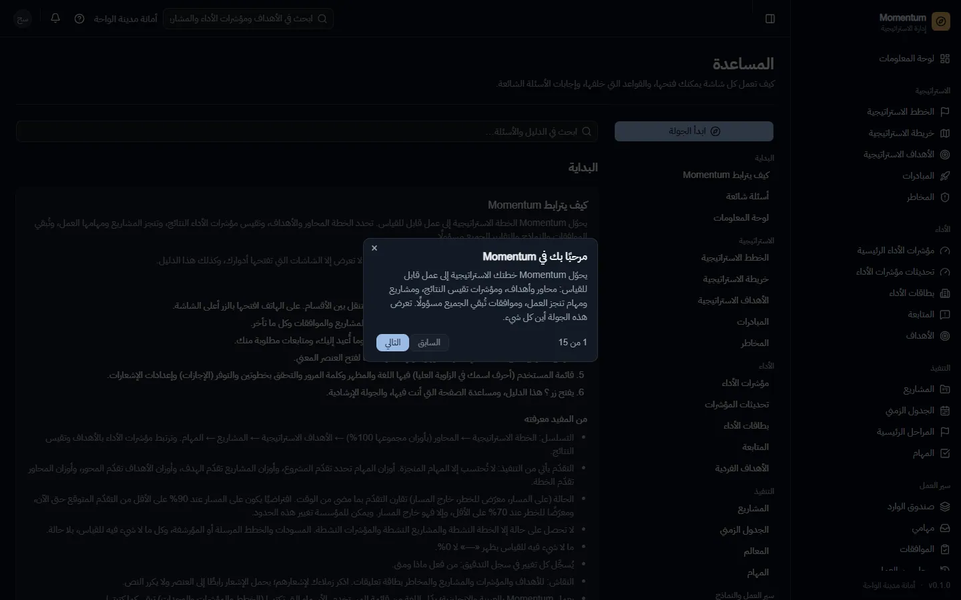Click the icon next to تحديثات مؤشرات الأداء

tap(944, 272)
